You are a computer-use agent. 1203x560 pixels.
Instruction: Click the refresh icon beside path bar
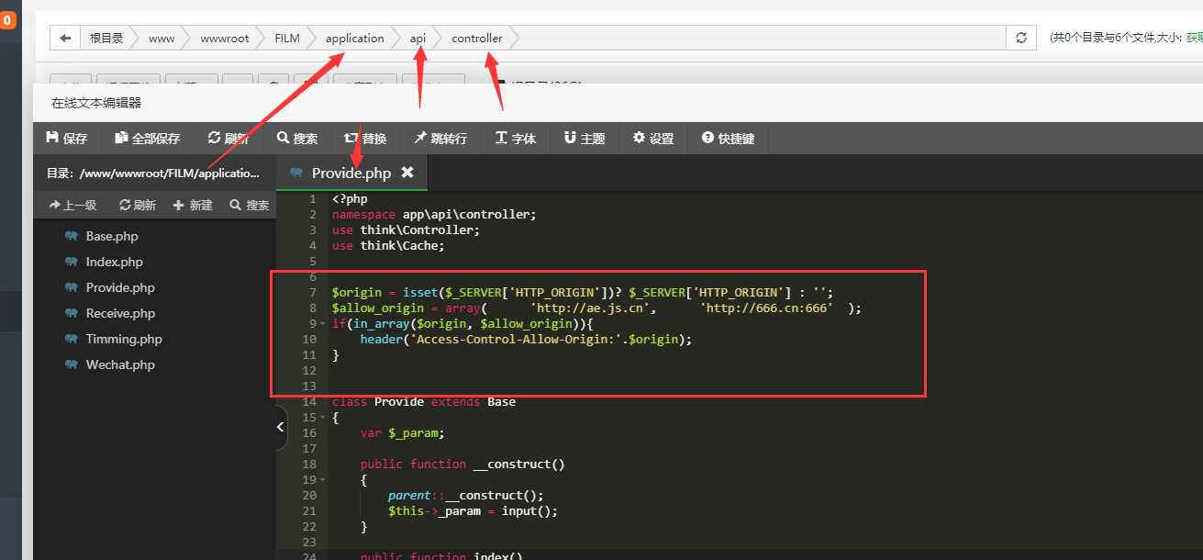(x=1020, y=39)
